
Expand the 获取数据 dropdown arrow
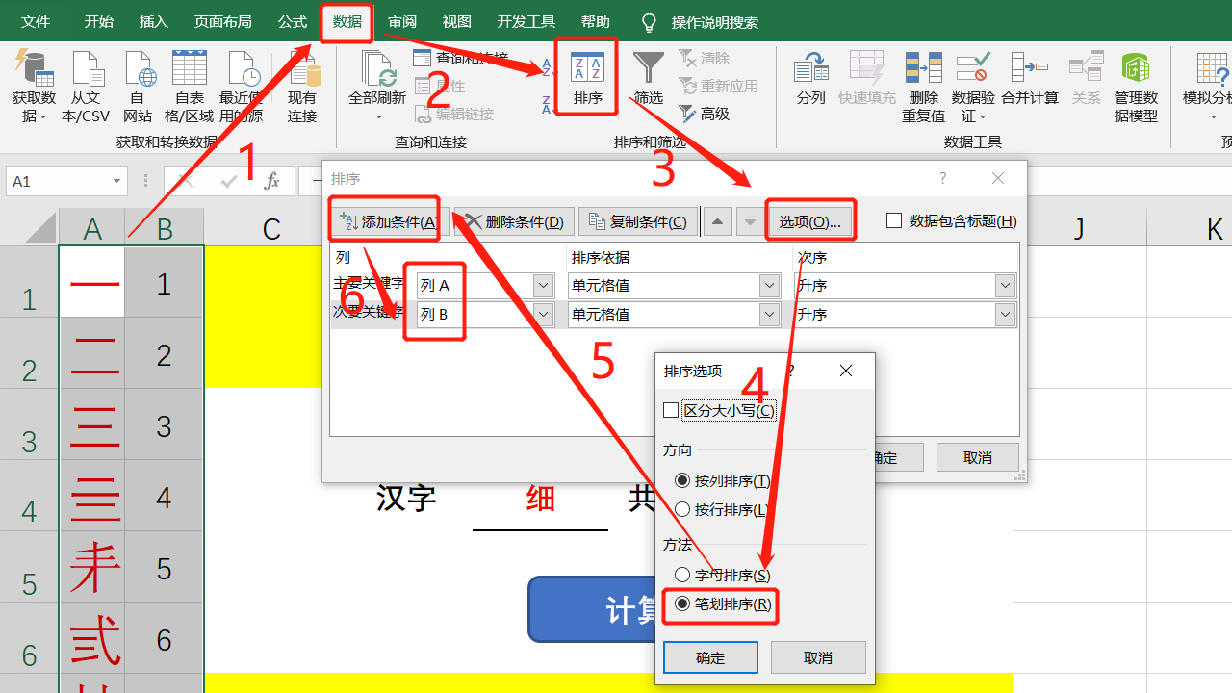43,117
